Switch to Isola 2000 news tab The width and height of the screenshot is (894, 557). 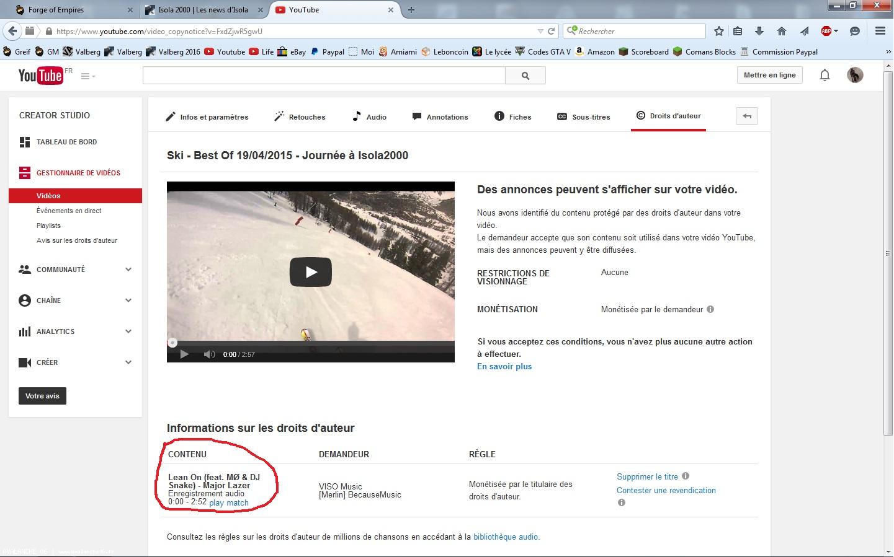(x=203, y=9)
